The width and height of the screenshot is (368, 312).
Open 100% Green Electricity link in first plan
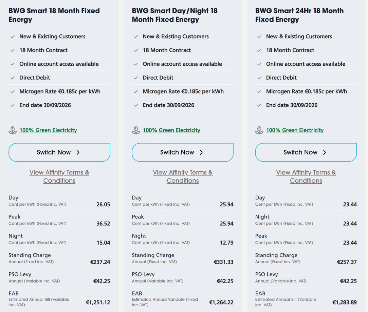pyautogui.click(x=48, y=130)
